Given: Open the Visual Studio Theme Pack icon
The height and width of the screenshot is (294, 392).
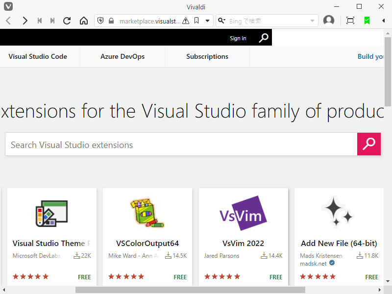Looking at the screenshot, I should tap(52, 214).
